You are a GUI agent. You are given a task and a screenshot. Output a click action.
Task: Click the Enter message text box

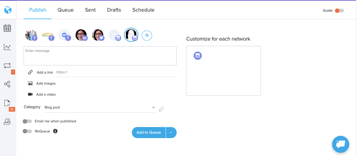100,56
